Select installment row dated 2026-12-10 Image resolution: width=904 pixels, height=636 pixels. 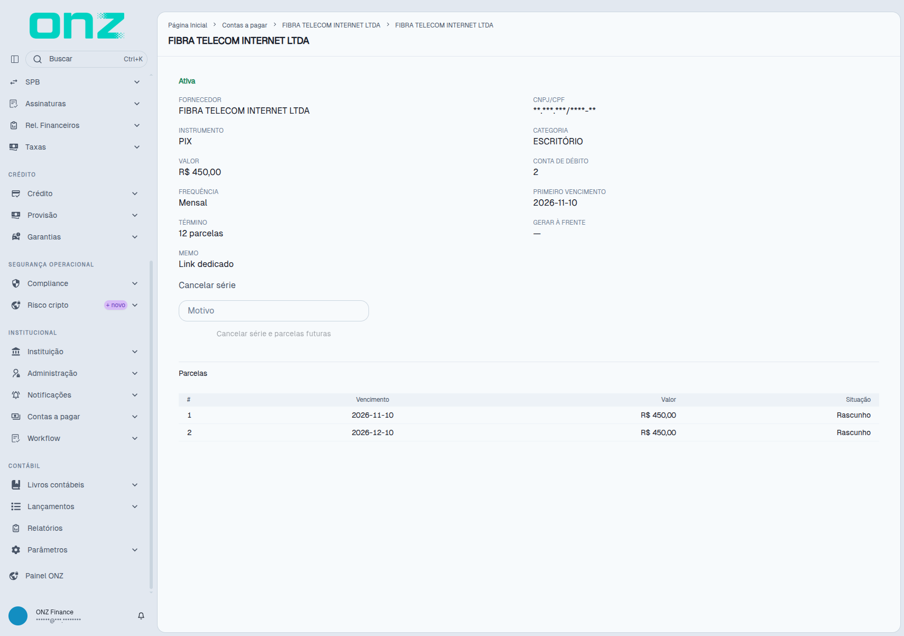[529, 432]
